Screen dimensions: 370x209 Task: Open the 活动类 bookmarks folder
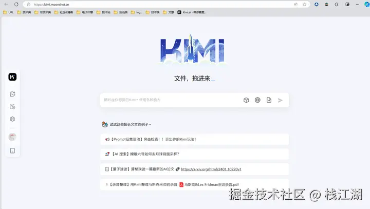pos(121,12)
